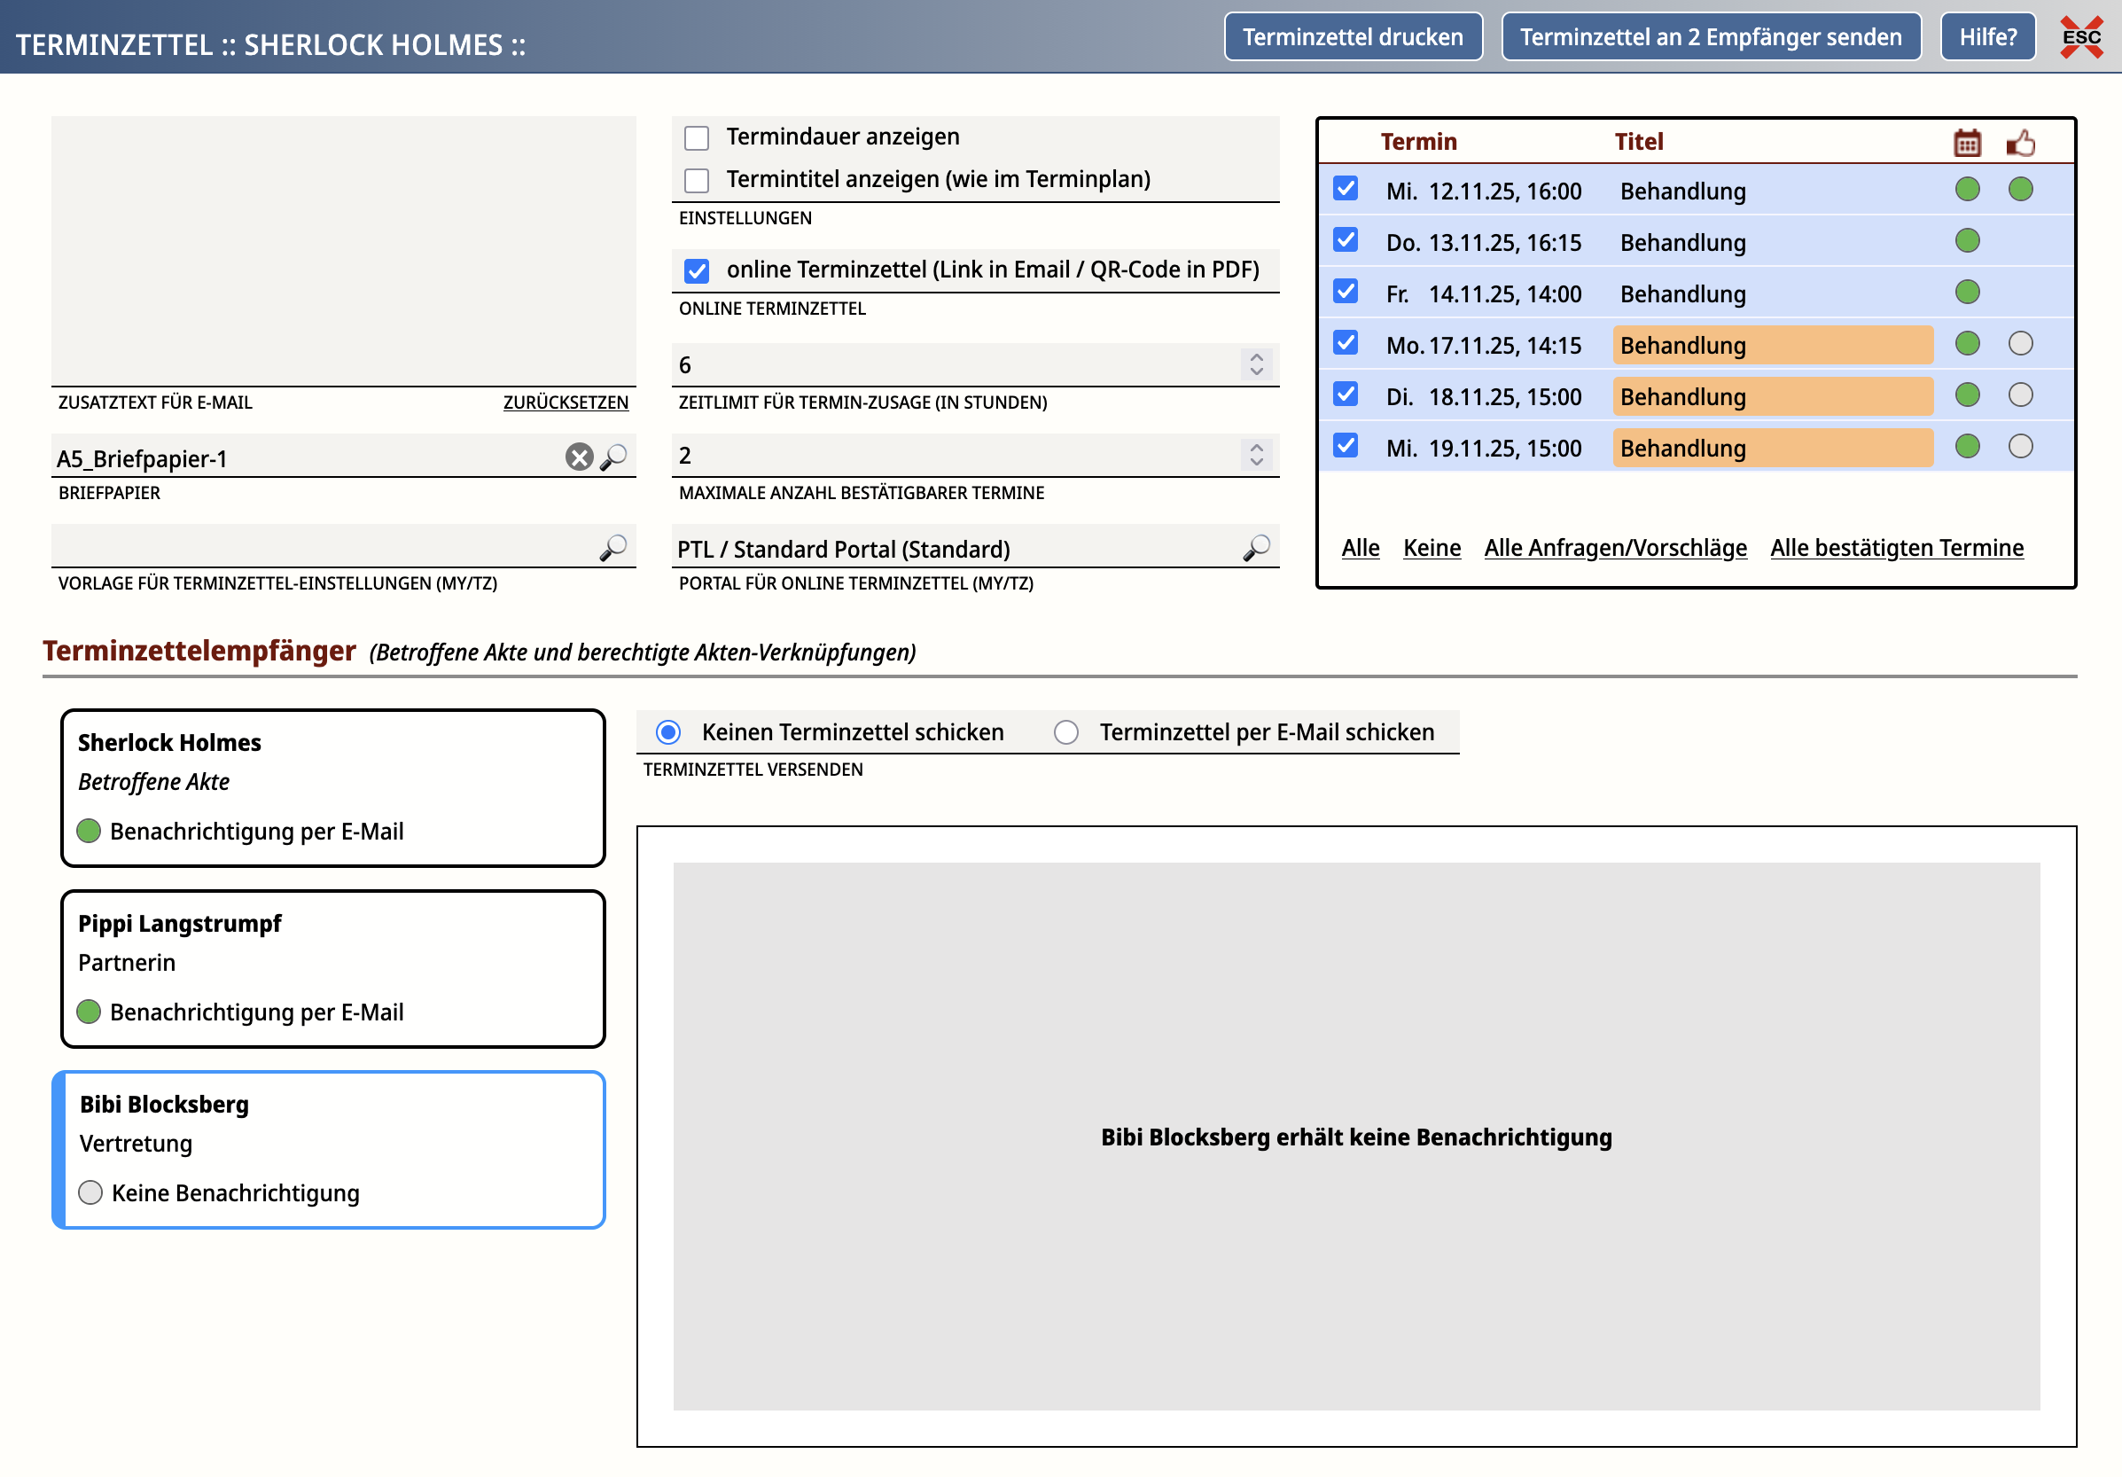Click the red ESC close icon
2122x1477 pixels.
[2080, 37]
